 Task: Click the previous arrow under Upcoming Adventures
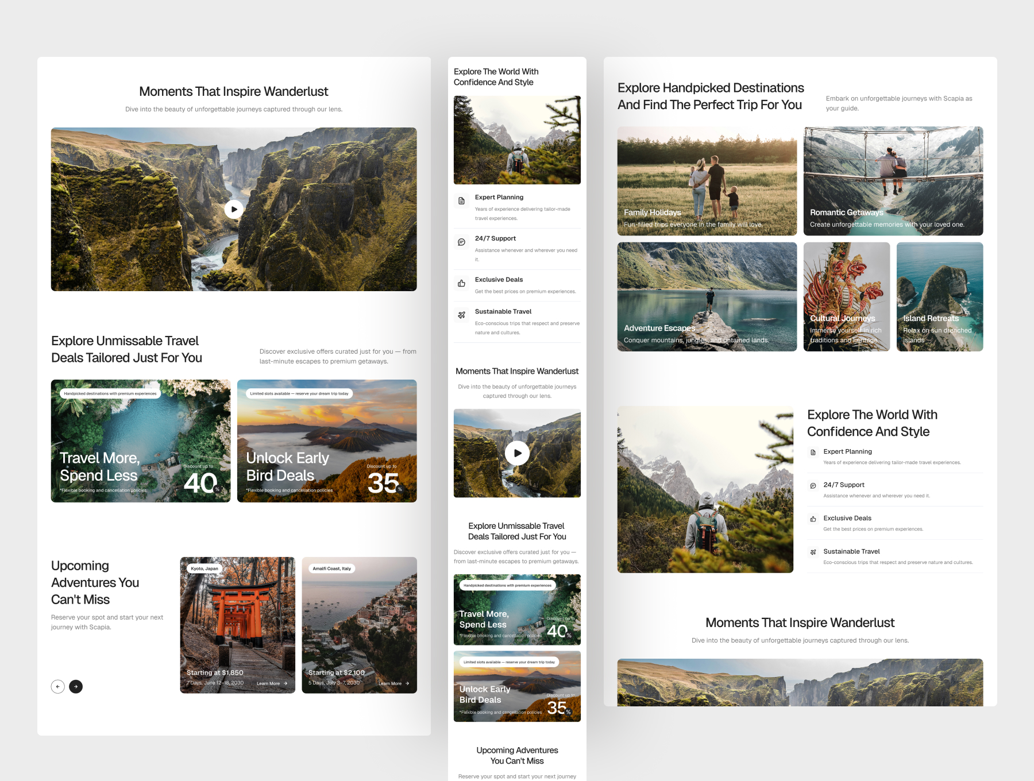click(57, 686)
